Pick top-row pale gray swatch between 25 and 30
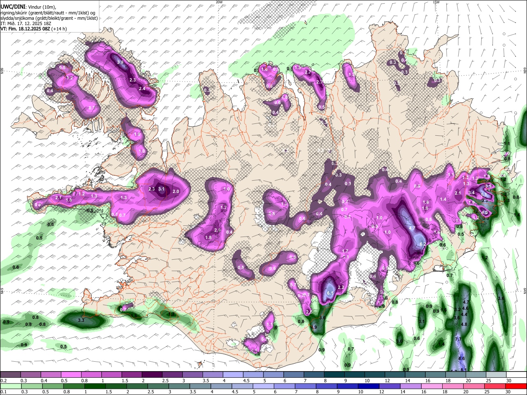The height and width of the screenshot is (395, 527). 497,375
